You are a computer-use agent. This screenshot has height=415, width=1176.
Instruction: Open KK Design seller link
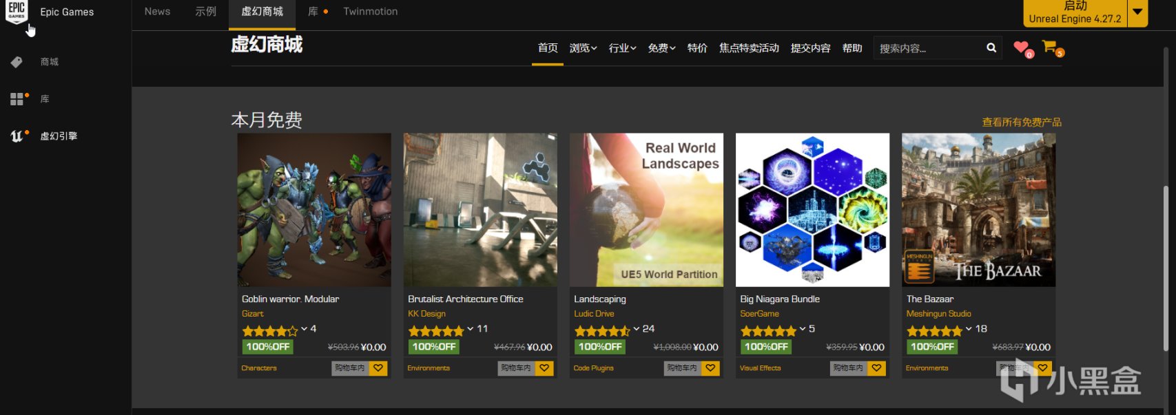point(426,314)
